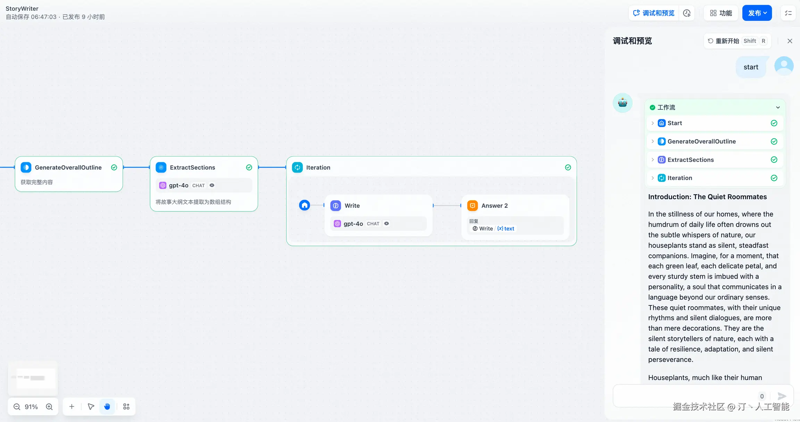Open the checklist icon at top right
The width and height of the screenshot is (800, 422).
[x=788, y=13]
